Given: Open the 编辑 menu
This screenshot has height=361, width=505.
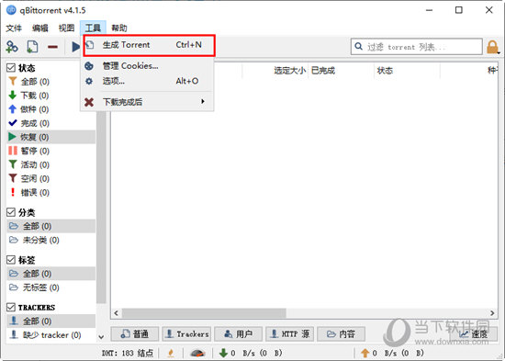Looking at the screenshot, I should (40, 28).
